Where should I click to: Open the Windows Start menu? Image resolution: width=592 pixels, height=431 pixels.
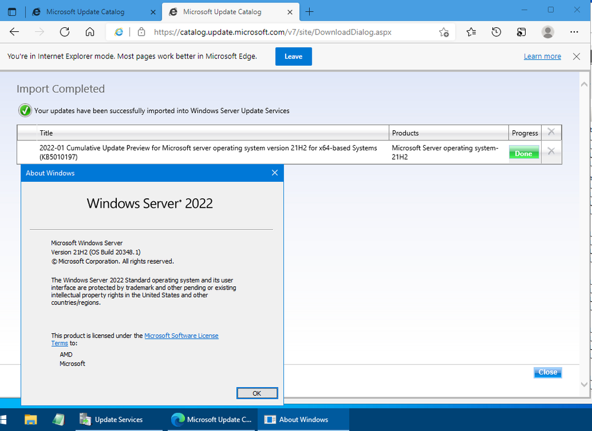point(3,419)
